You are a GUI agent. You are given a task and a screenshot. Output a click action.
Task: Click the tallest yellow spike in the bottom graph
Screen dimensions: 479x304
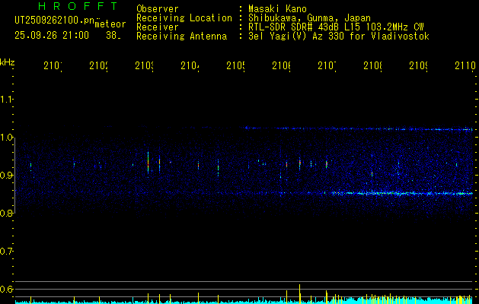pyautogui.click(x=300, y=293)
